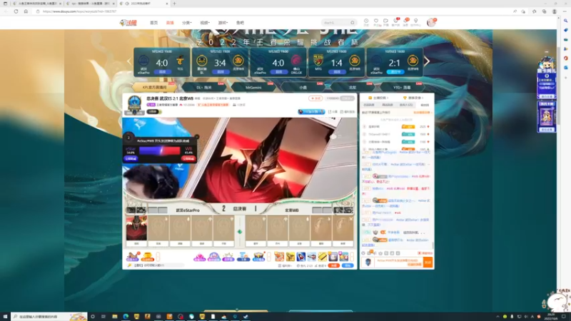Expand the 视频 dropdown in the nav

(x=205, y=23)
